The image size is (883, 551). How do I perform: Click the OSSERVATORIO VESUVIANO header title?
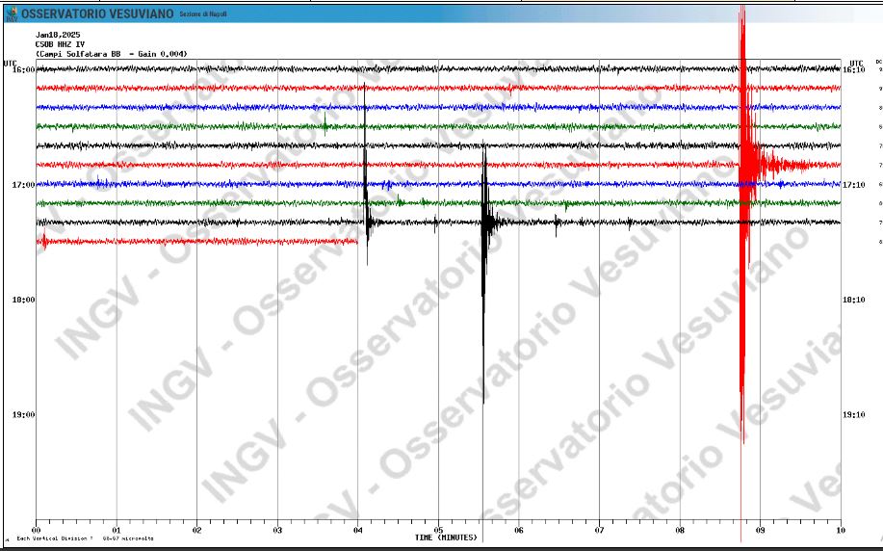tap(96, 13)
